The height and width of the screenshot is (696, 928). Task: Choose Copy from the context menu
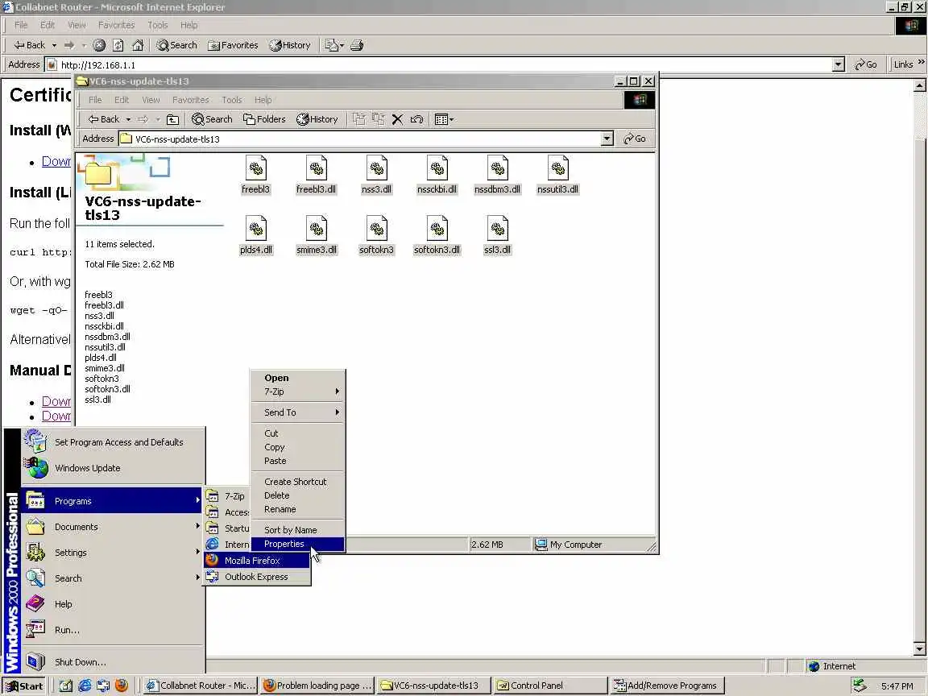tap(298, 447)
